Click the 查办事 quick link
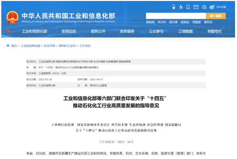Viewport: 237px width, 159px height. pos(173,22)
